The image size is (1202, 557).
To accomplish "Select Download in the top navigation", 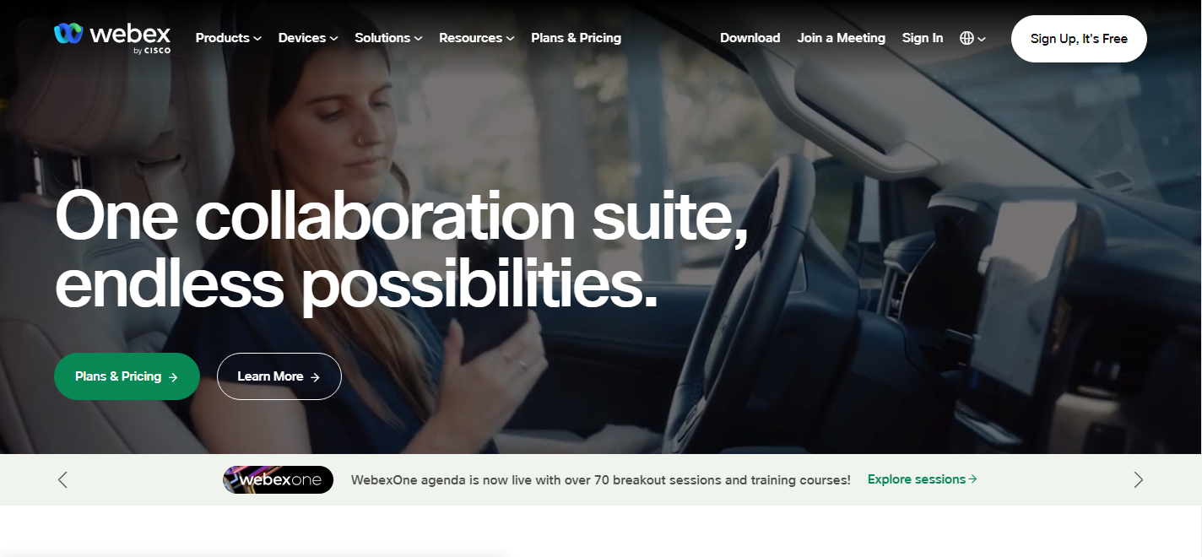I will coord(750,38).
